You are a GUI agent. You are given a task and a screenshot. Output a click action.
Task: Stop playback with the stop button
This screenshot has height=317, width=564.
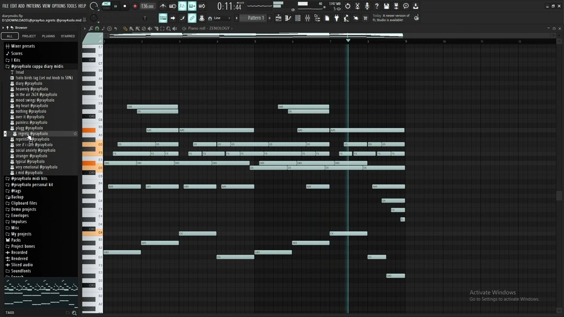tap(125, 6)
